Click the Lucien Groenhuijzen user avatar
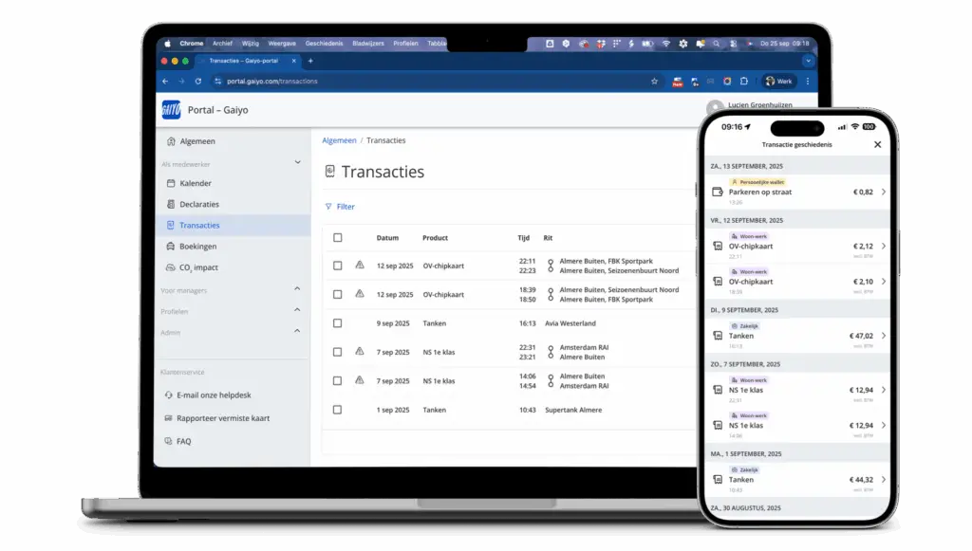Image resolution: width=972 pixels, height=551 pixels. (715, 106)
